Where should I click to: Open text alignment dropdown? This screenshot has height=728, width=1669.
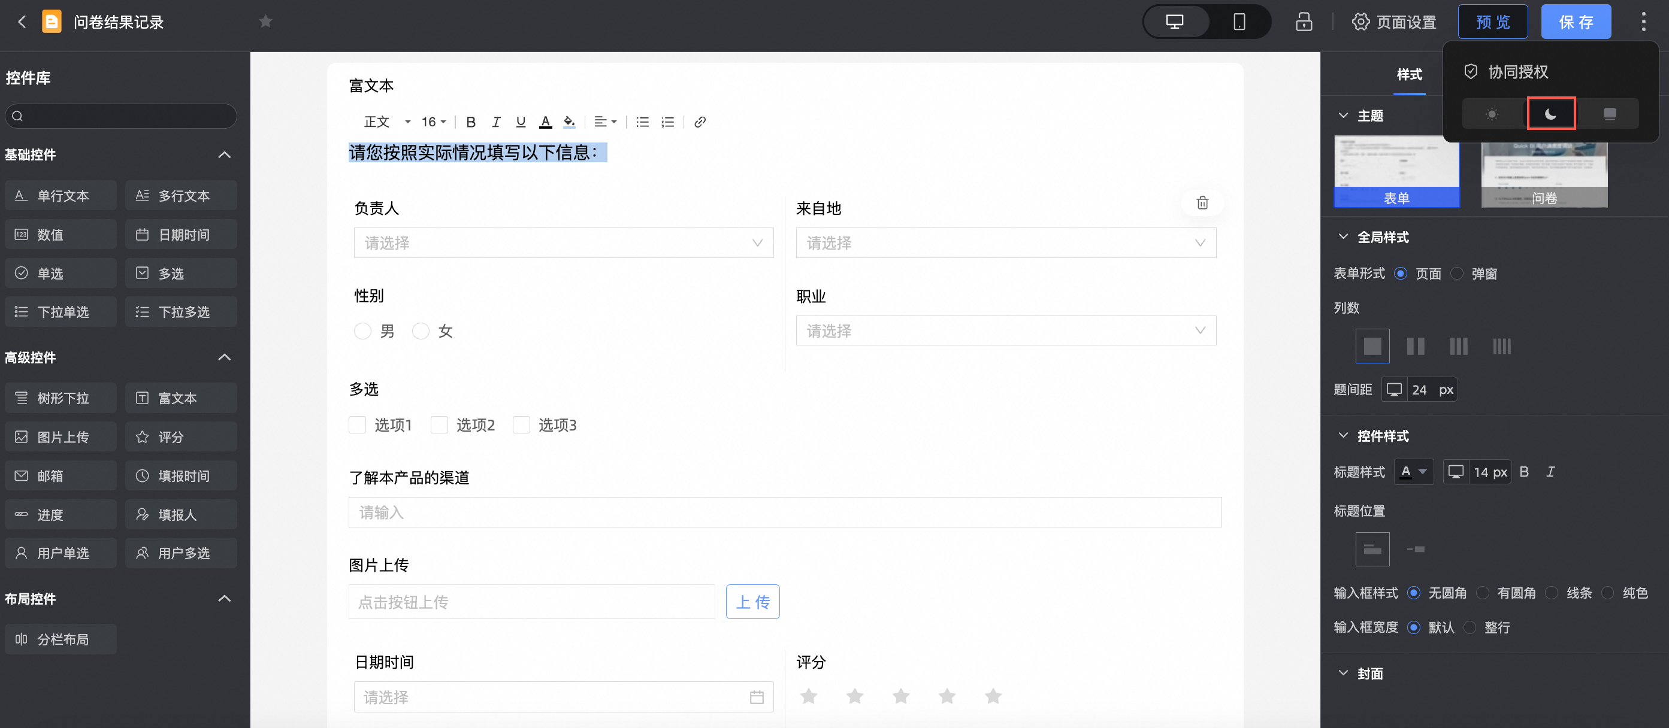(x=605, y=122)
